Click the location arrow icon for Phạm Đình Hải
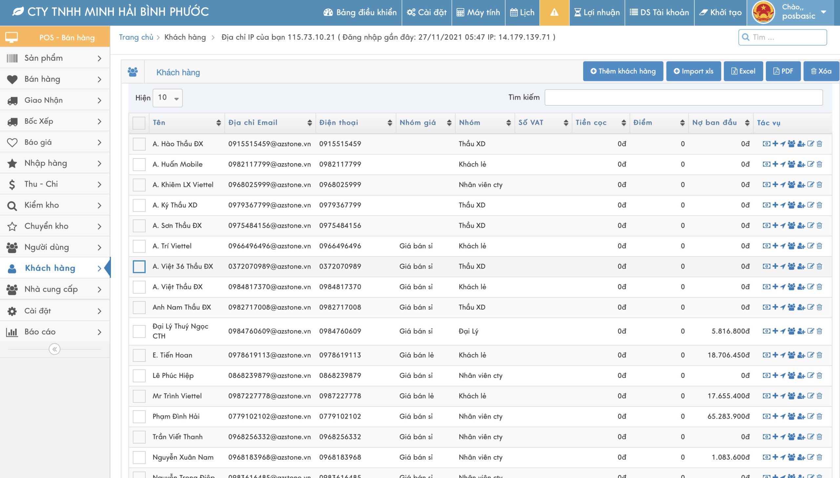 coord(783,416)
